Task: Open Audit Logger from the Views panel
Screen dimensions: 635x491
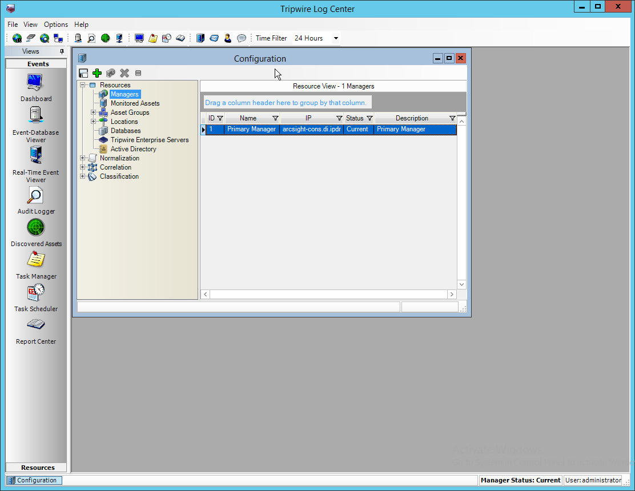Action: [x=35, y=200]
